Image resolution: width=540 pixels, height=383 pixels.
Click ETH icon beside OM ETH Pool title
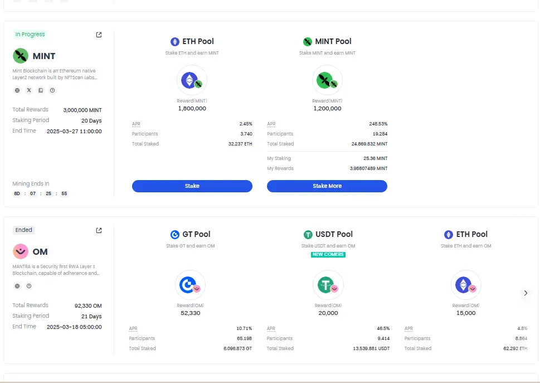449,235
